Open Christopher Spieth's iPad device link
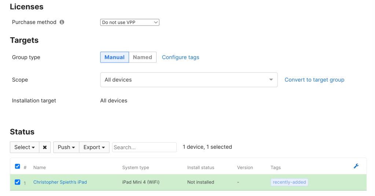Viewport: 375px width, 196px height. click(x=60, y=182)
